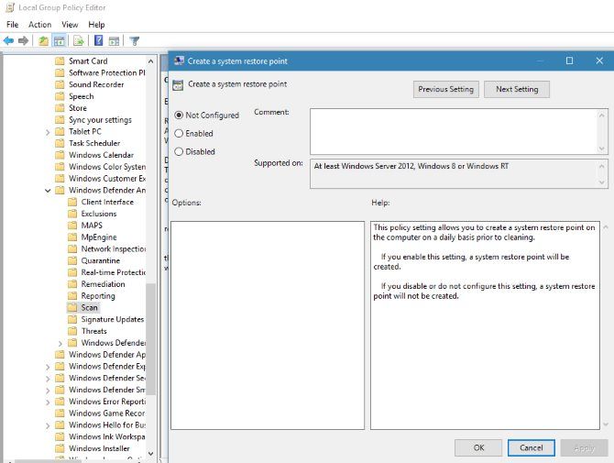Select the Windows Ink Workspace tree item
This screenshot has height=463, width=614.
(x=107, y=436)
